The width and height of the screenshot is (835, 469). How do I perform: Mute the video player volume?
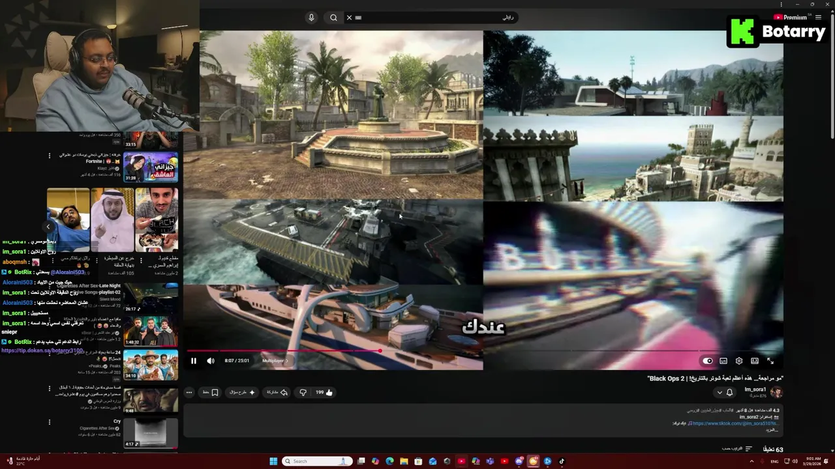(x=211, y=361)
